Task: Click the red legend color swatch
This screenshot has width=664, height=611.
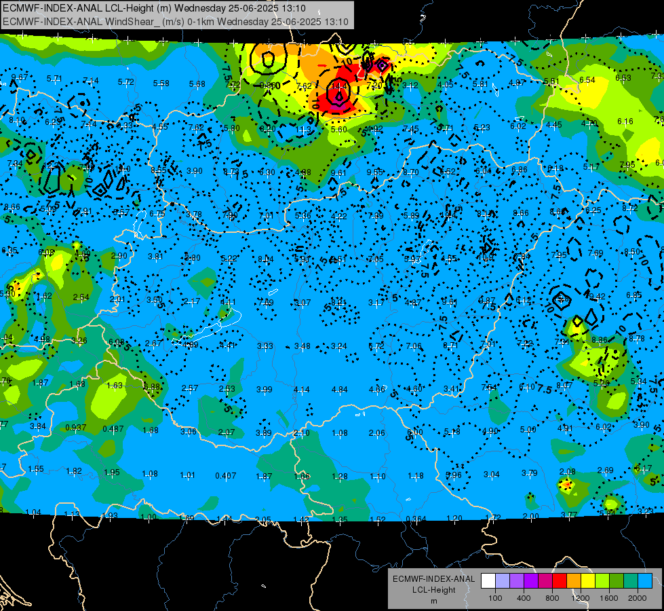Action: tap(560, 581)
